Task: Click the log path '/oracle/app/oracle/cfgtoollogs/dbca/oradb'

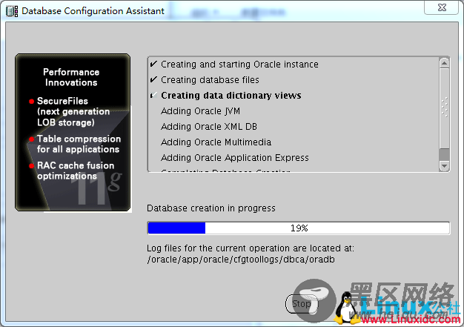Action: coord(241,260)
